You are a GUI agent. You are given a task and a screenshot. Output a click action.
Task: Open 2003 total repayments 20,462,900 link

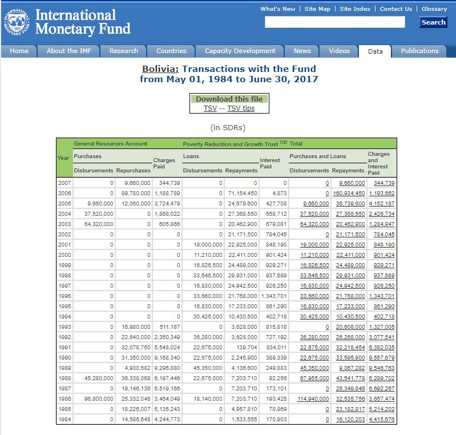tap(350, 224)
